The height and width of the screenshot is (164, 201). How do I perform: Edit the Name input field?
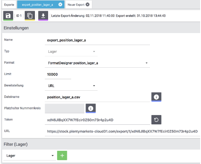(97, 40)
